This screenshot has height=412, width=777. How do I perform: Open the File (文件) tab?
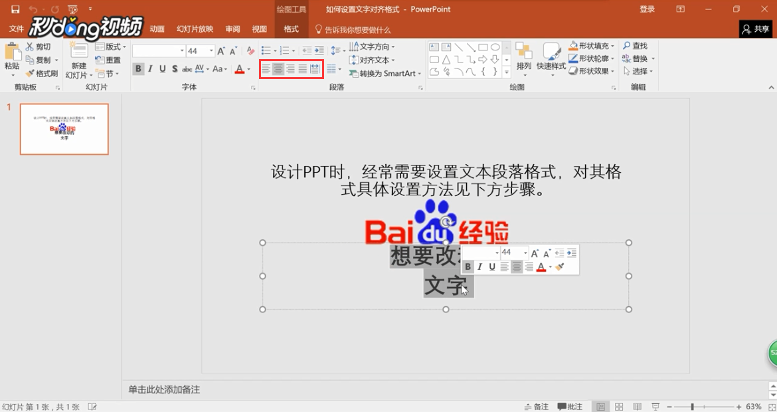pyautogui.click(x=17, y=29)
